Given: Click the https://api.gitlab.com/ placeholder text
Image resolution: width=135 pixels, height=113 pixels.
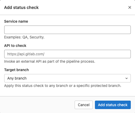Looking at the screenshot, I should [x=26, y=54].
